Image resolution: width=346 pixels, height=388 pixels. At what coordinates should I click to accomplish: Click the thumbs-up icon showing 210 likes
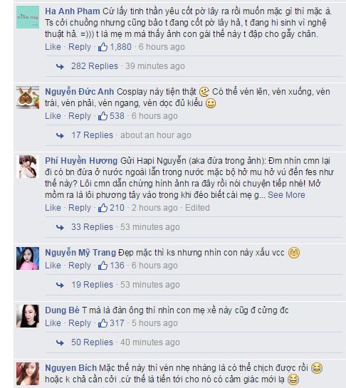tap(103, 207)
